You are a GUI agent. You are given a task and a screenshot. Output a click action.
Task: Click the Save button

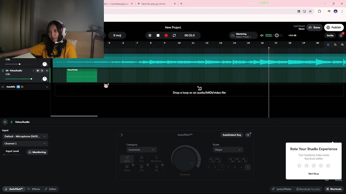314,27
